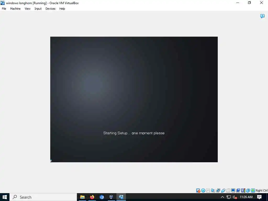Click the shared folders indicator

pyautogui.click(x=228, y=191)
